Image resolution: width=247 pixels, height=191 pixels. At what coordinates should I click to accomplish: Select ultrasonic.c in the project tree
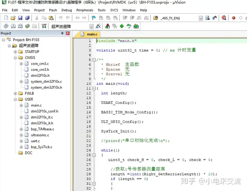40,135
